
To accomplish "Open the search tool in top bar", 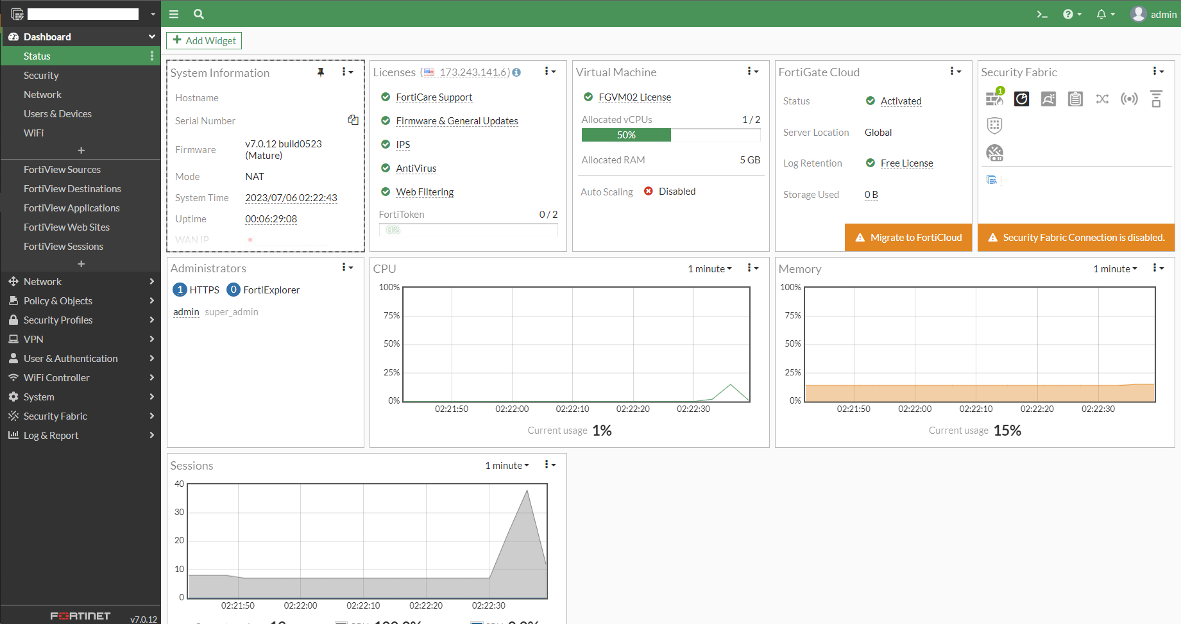I will [x=199, y=14].
